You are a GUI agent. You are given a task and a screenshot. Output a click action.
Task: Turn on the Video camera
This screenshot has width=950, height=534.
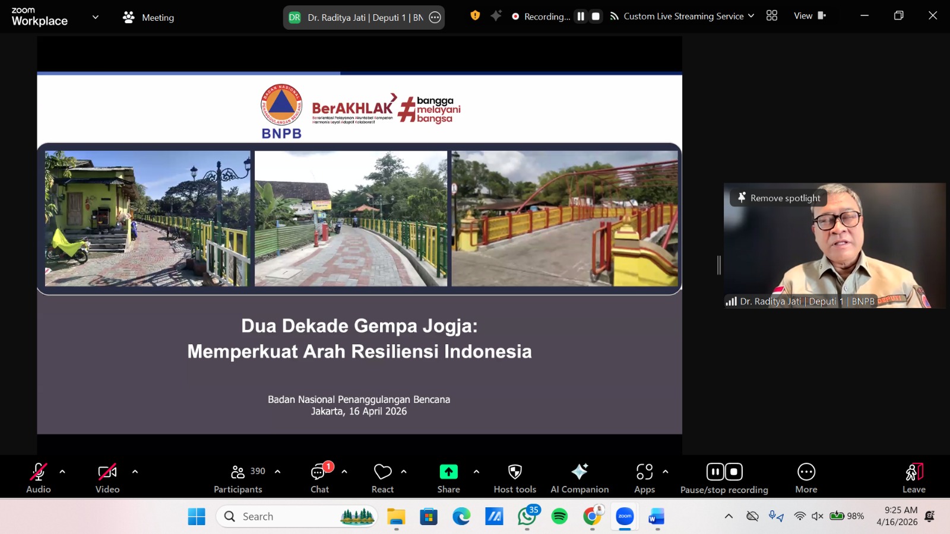point(107,472)
